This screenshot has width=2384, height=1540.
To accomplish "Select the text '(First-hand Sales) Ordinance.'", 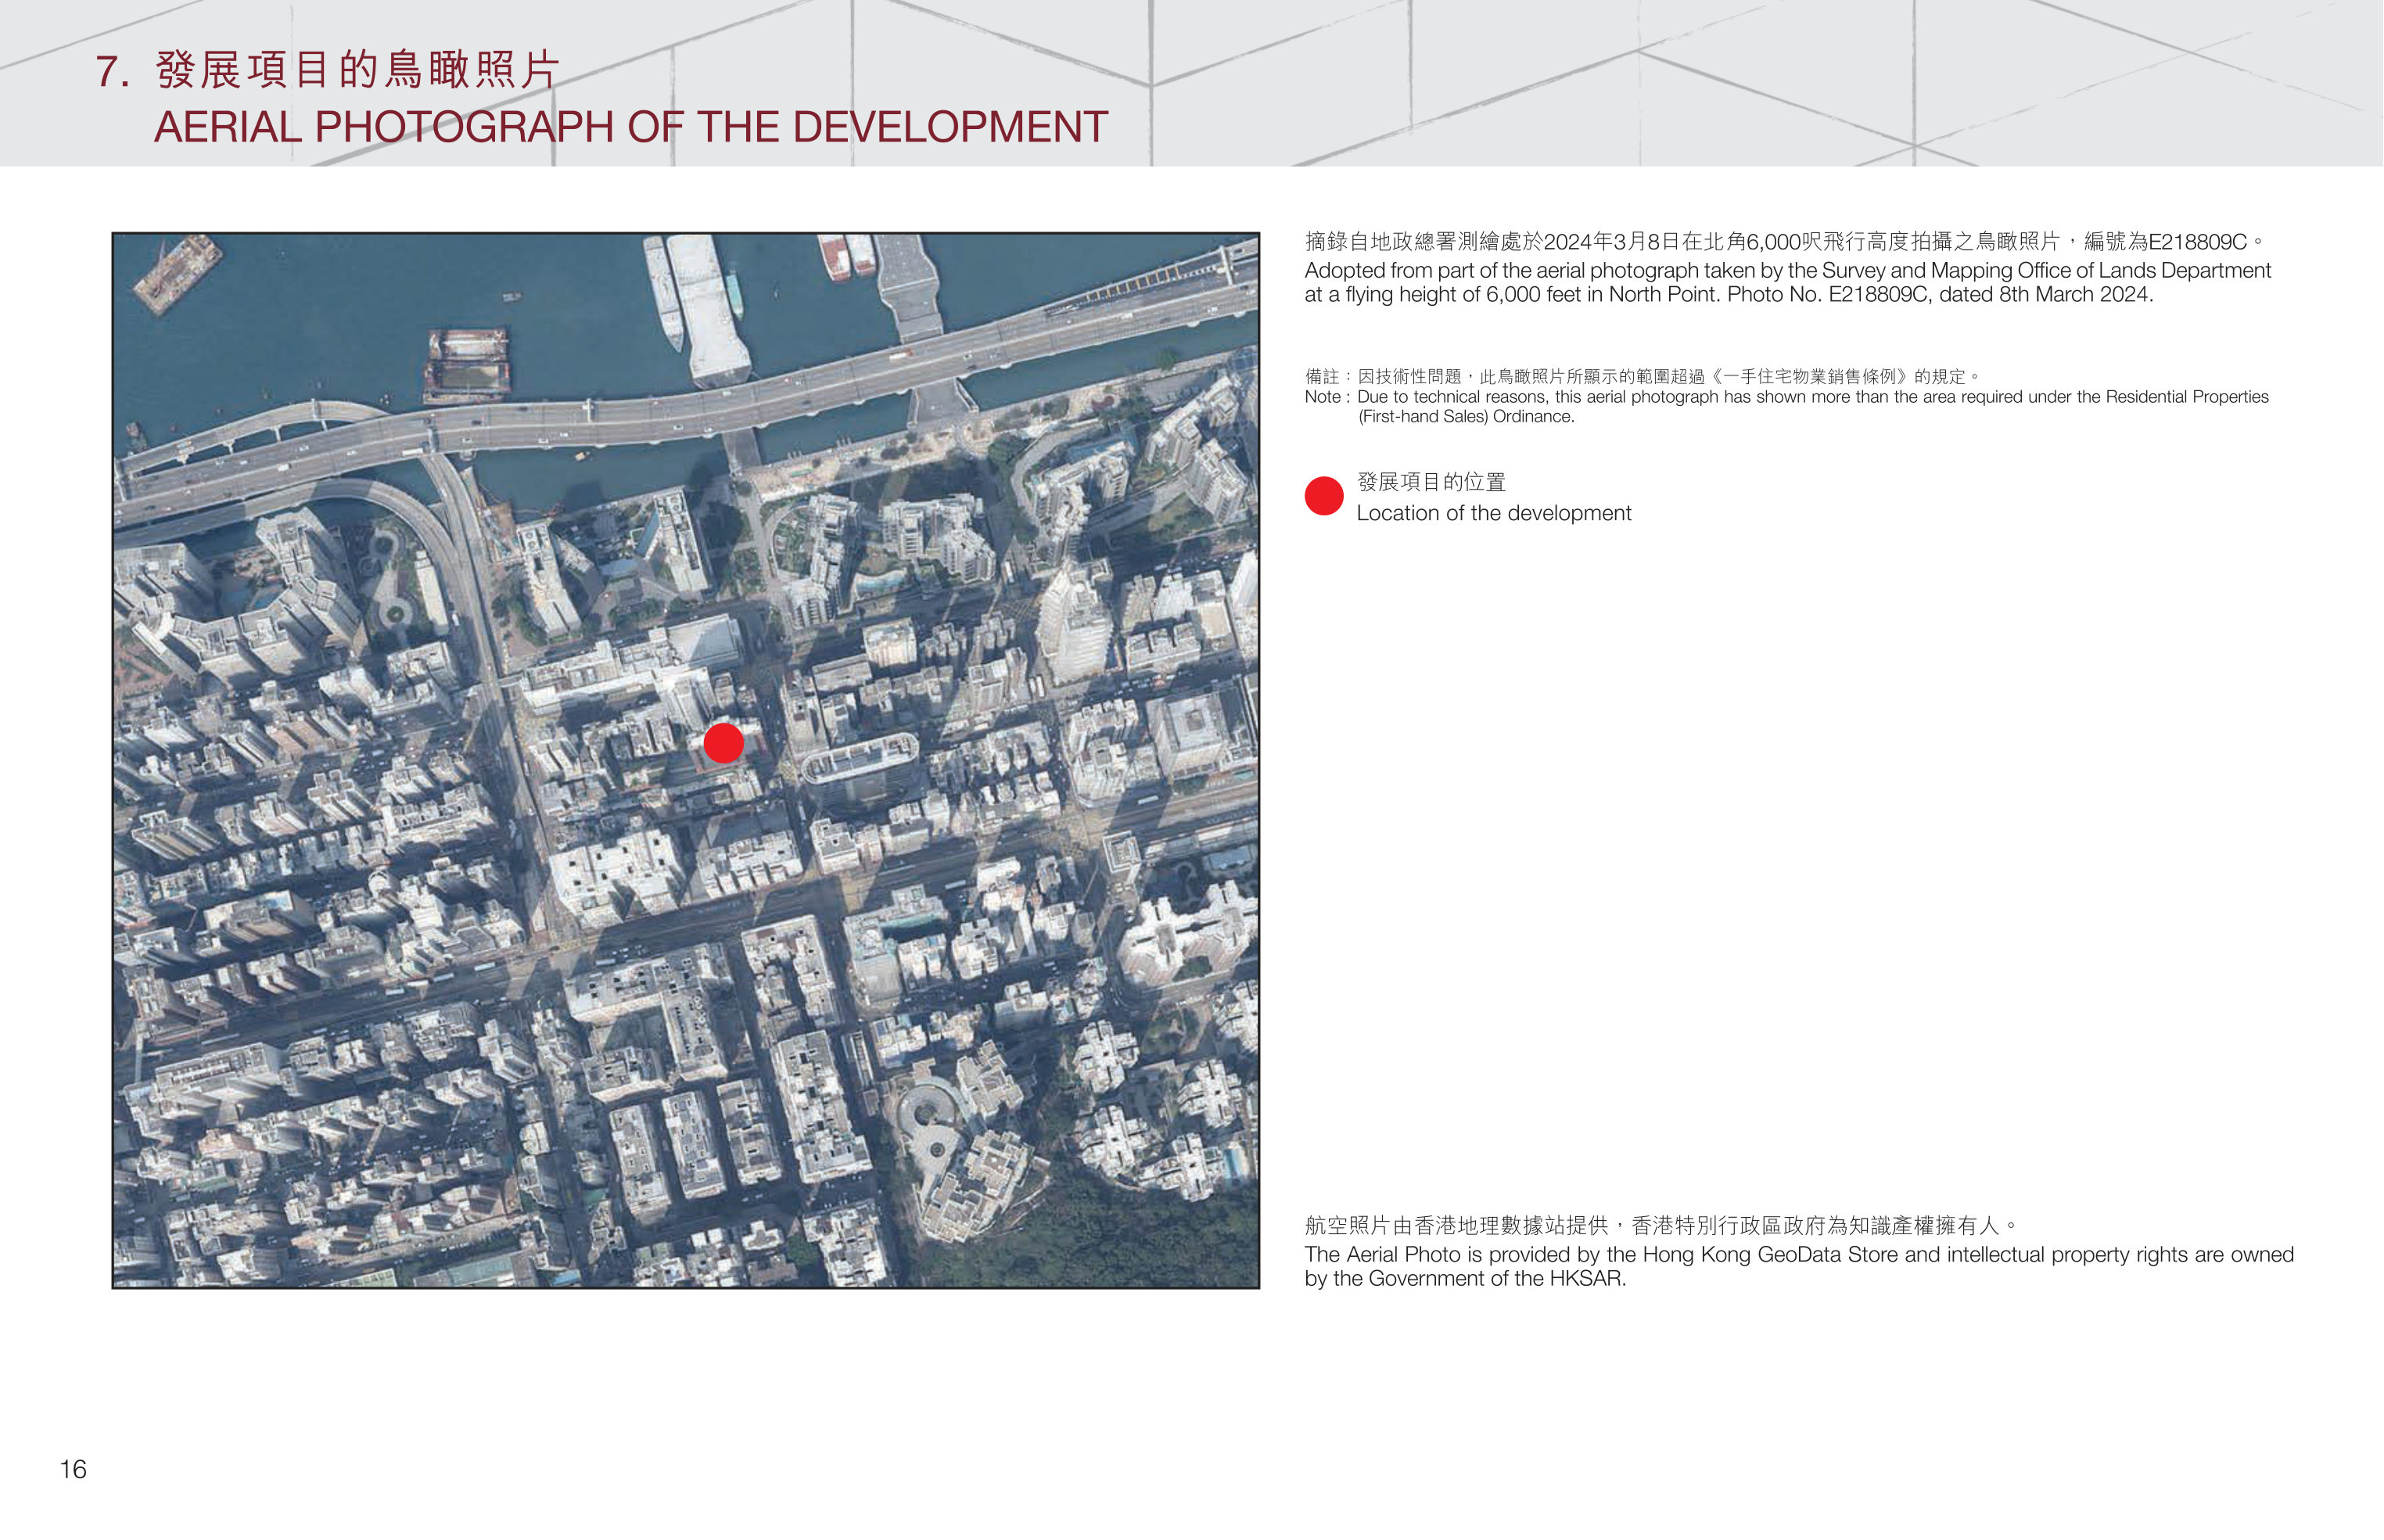I will click(x=1466, y=417).
